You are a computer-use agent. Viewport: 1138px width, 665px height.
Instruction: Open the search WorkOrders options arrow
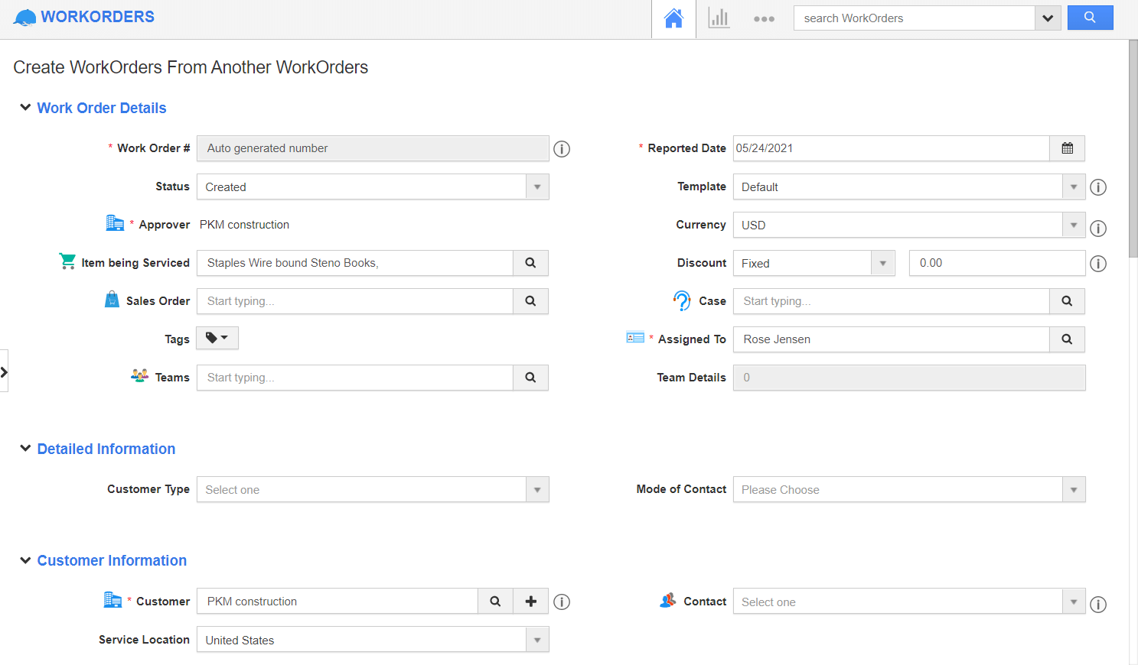[x=1048, y=18]
